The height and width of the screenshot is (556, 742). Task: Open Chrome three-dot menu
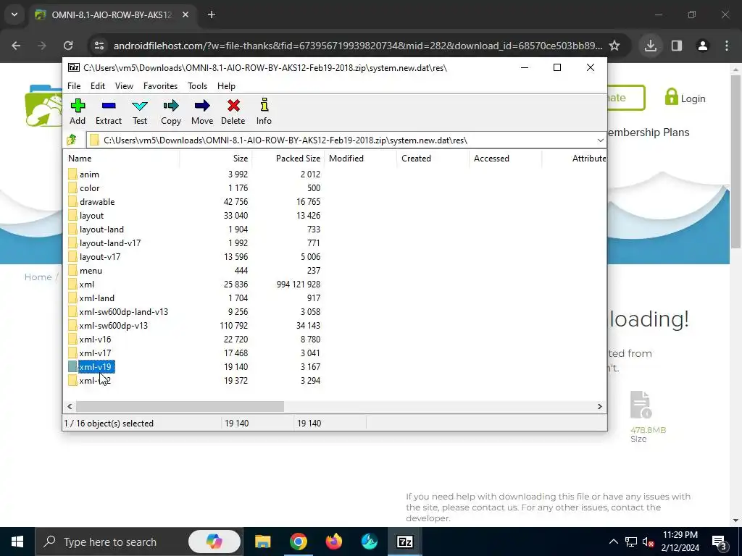pyautogui.click(x=727, y=46)
